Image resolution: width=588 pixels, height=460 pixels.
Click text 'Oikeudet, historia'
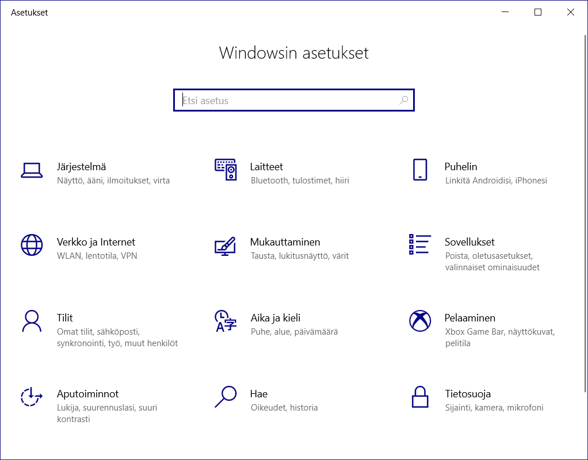point(284,408)
